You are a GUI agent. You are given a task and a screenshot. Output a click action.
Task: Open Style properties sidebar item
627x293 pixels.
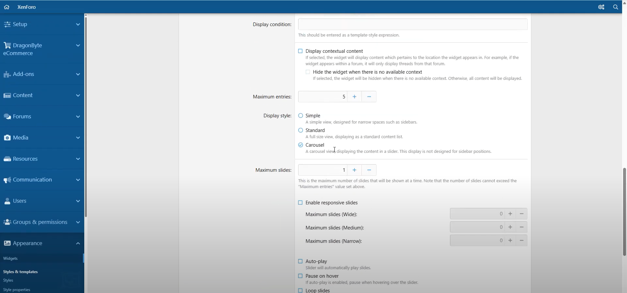pos(17,290)
